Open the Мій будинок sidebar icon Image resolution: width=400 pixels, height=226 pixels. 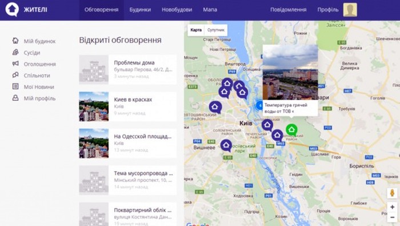point(15,41)
